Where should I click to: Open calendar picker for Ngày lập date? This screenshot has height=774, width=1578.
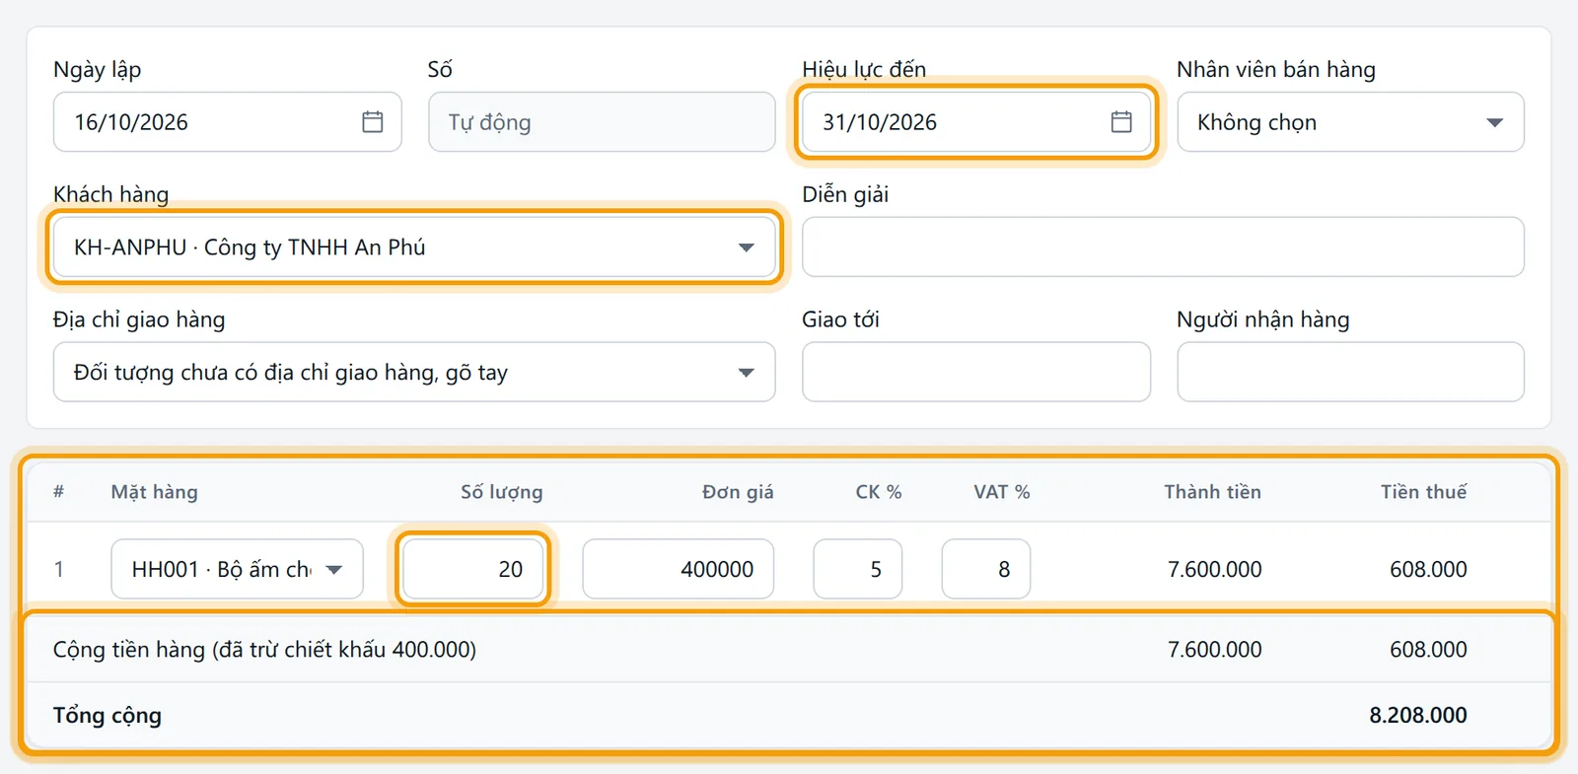tap(372, 122)
